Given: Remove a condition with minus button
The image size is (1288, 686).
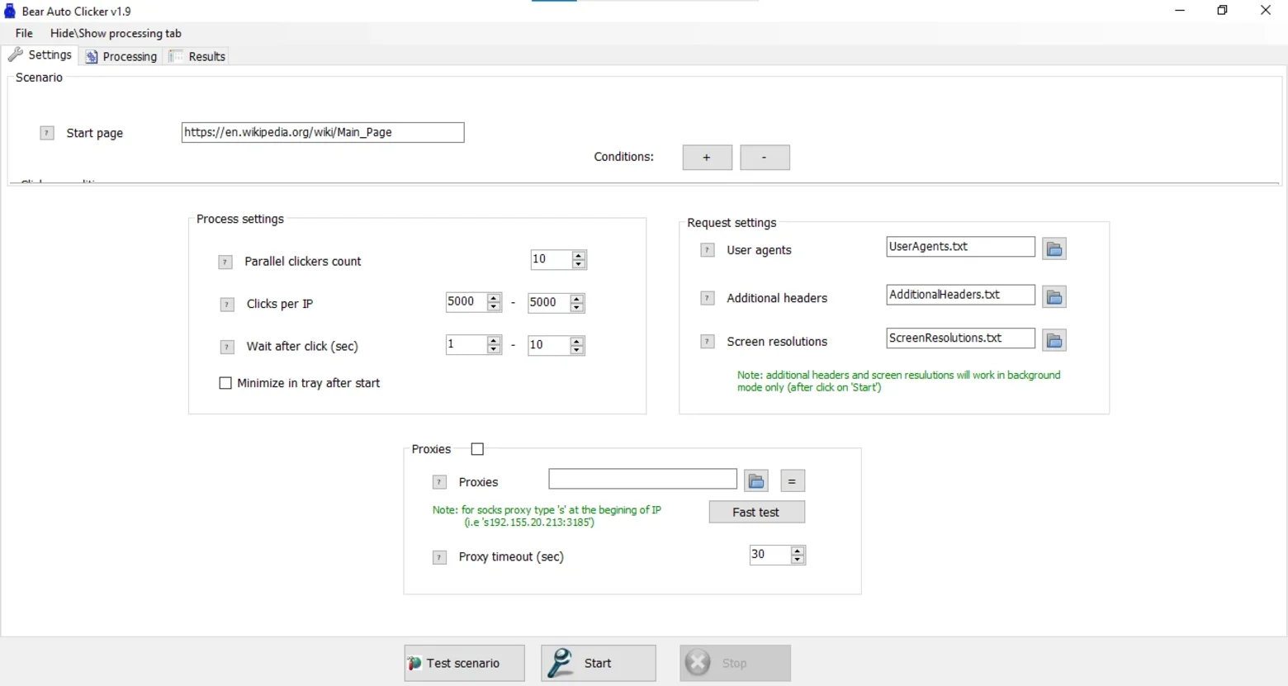Looking at the screenshot, I should [765, 158].
